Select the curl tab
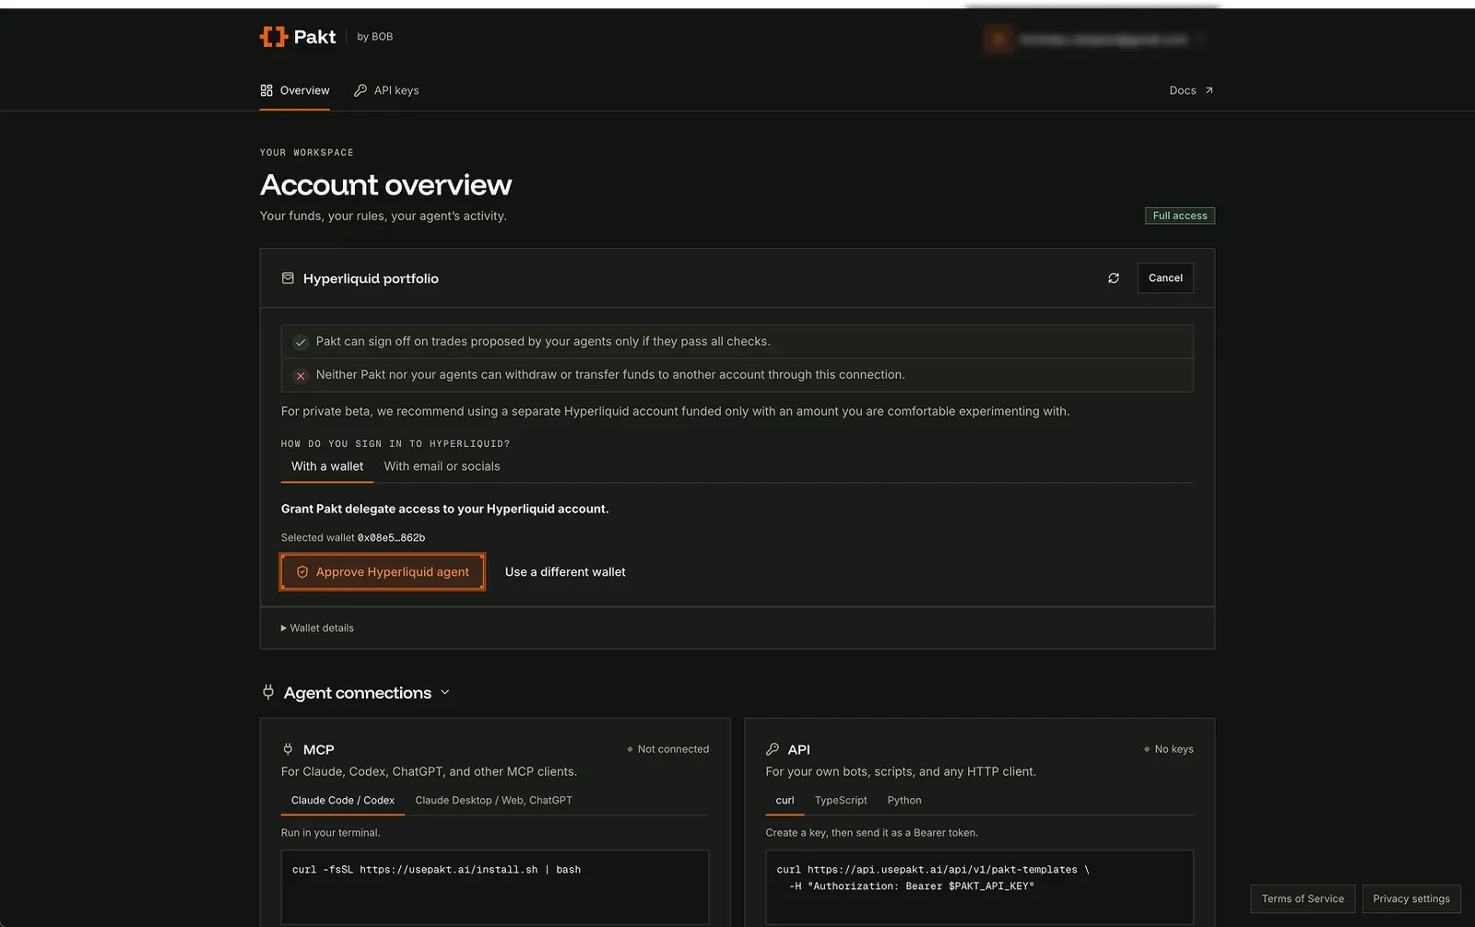This screenshot has width=1475, height=927. pos(785,801)
